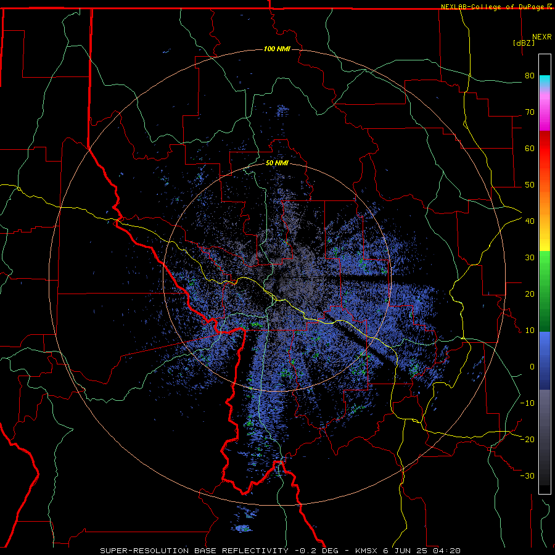
Task: Click the cyan segment of the color bar
Action: click(x=545, y=81)
